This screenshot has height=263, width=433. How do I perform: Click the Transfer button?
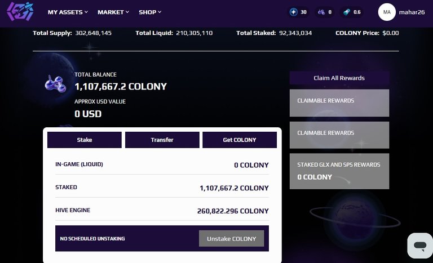coord(162,140)
